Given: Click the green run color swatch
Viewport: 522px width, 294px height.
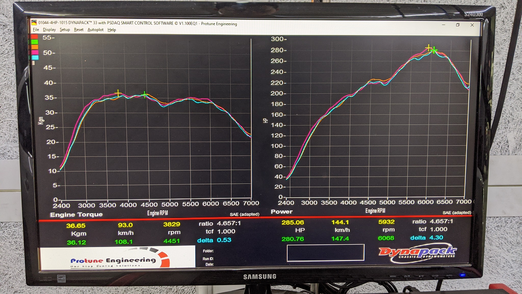Looking at the screenshot, I should coord(34,42).
